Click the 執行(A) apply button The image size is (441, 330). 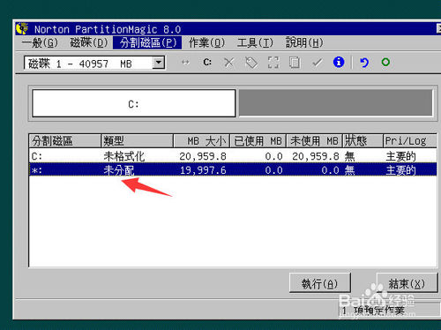point(320,283)
